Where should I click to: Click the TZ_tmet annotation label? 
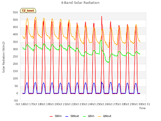[28, 11]
